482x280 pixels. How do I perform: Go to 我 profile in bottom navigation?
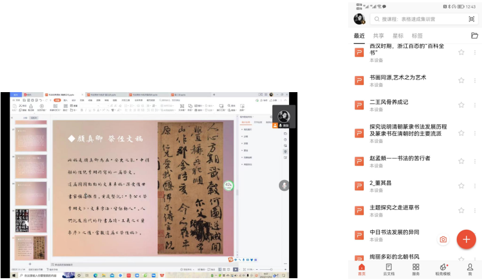[470, 269]
